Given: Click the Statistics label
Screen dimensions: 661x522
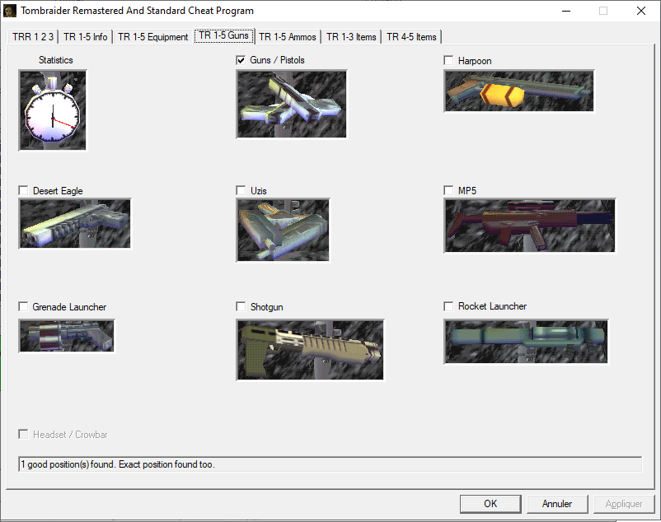Looking at the screenshot, I should pyautogui.click(x=56, y=60).
